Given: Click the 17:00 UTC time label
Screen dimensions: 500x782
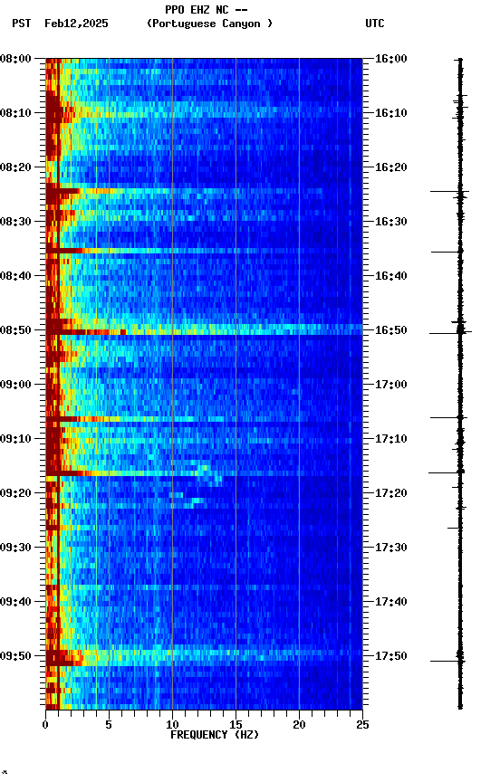Looking at the screenshot, I should (390, 385).
